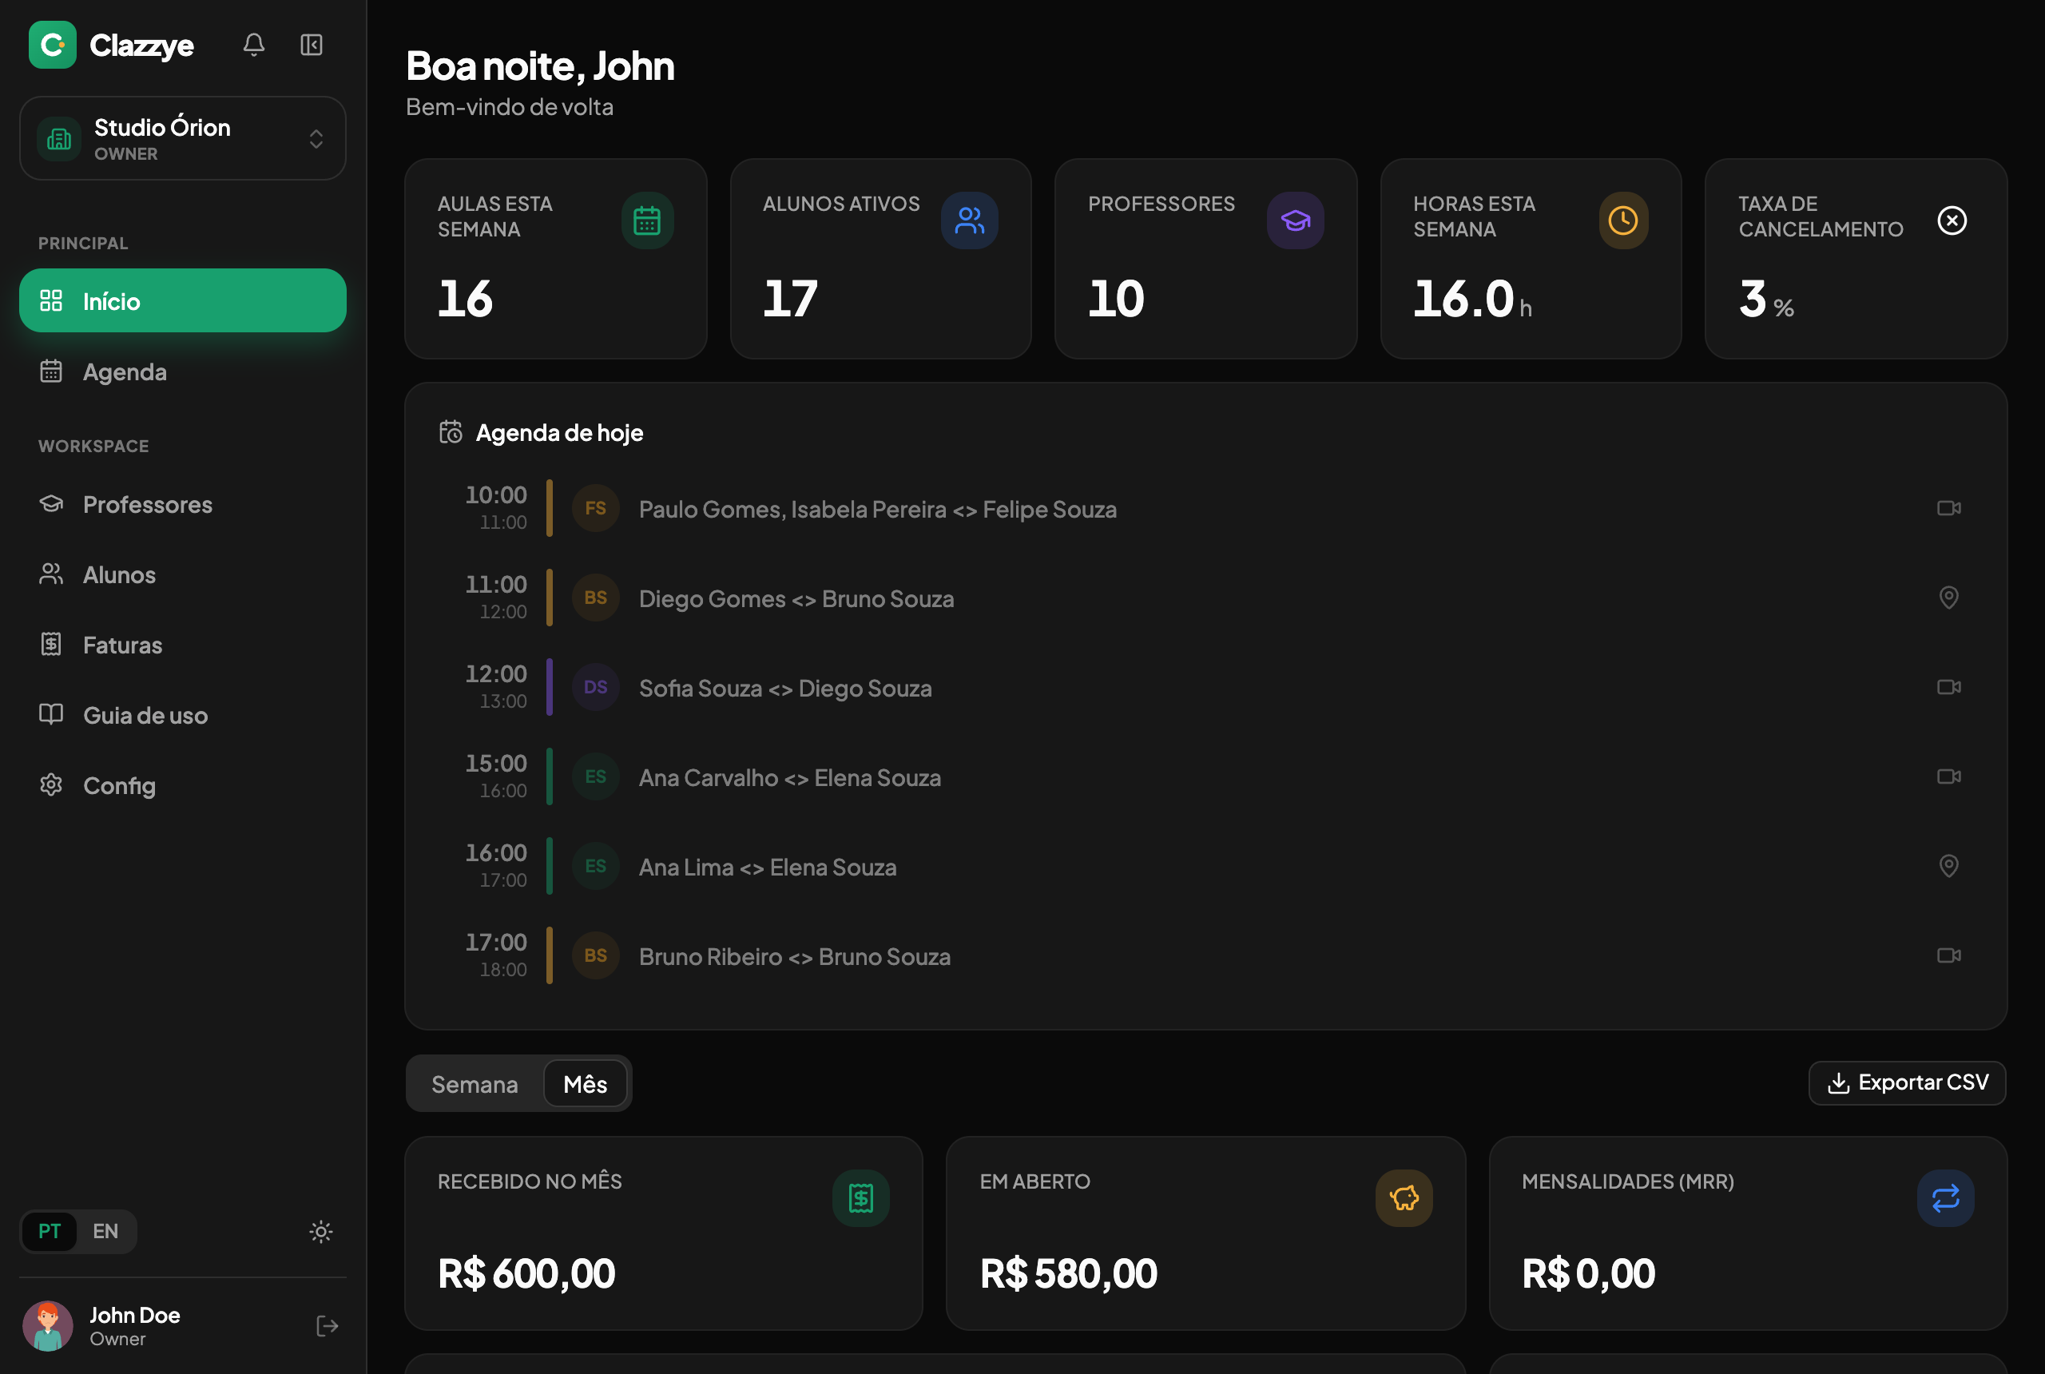Open class Paulo Gomes, Isabela Pereira <> Felipe Souza
This screenshot has width=2045, height=1374.
tap(1205, 508)
